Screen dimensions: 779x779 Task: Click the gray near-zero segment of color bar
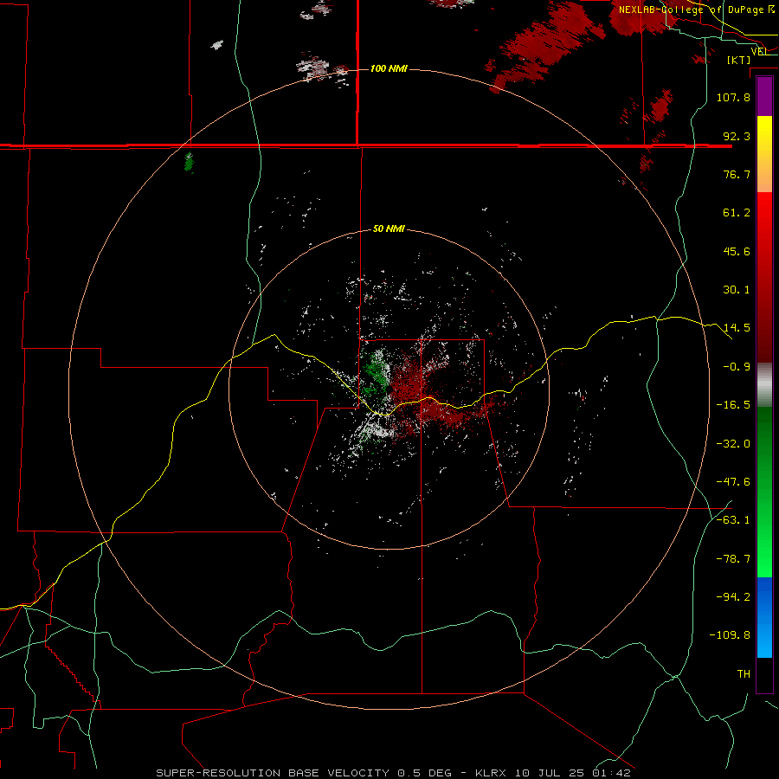pos(764,385)
